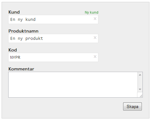Focus the Kod input field
Screen dimensions: 152x121
pos(53,57)
